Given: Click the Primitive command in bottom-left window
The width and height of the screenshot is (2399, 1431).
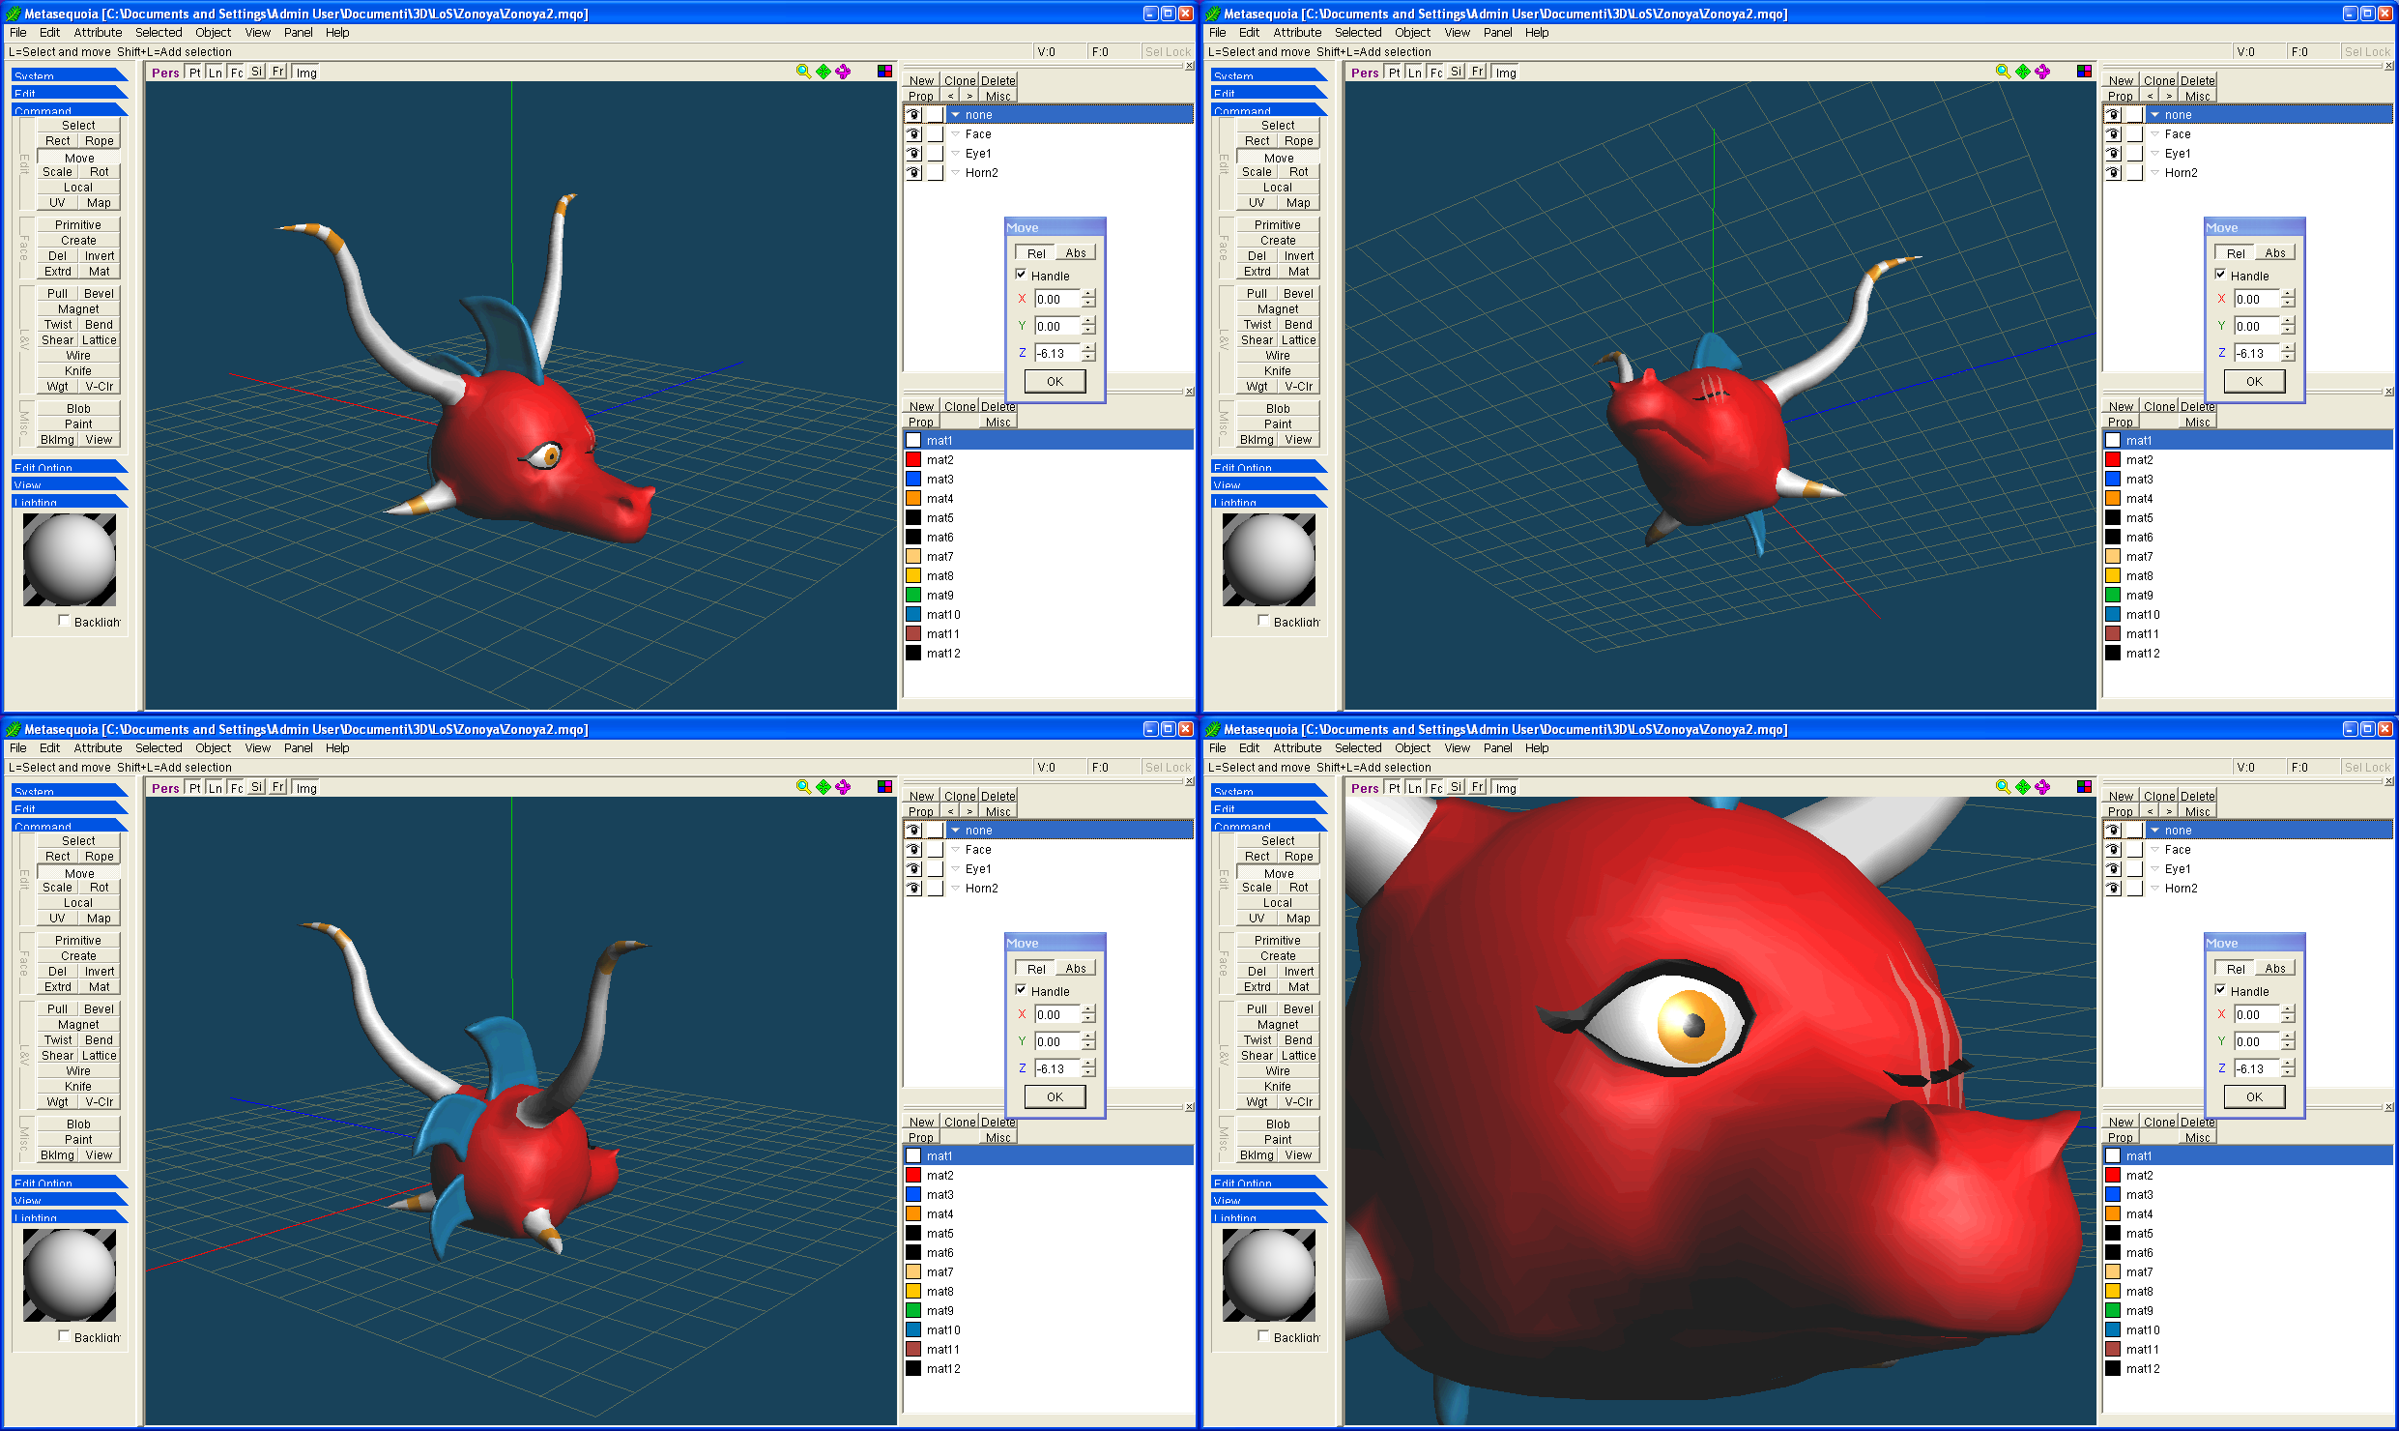Looking at the screenshot, I should 78,940.
